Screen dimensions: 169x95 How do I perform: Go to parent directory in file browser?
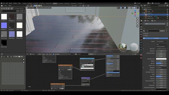(x=6, y=8)
